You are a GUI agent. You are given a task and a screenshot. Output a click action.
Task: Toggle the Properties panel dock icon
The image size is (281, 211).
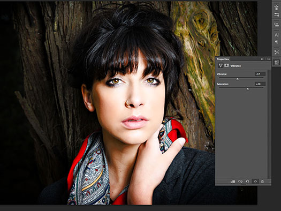tap(276, 62)
